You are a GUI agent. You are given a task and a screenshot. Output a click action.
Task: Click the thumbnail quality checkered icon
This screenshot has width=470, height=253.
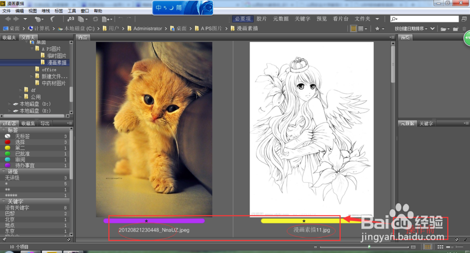[353, 29]
